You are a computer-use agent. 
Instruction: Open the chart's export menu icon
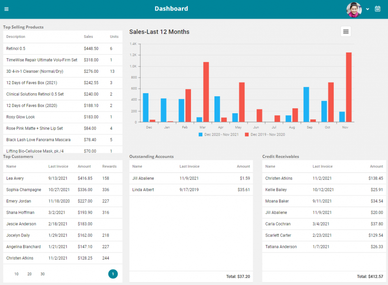[346, 31]
